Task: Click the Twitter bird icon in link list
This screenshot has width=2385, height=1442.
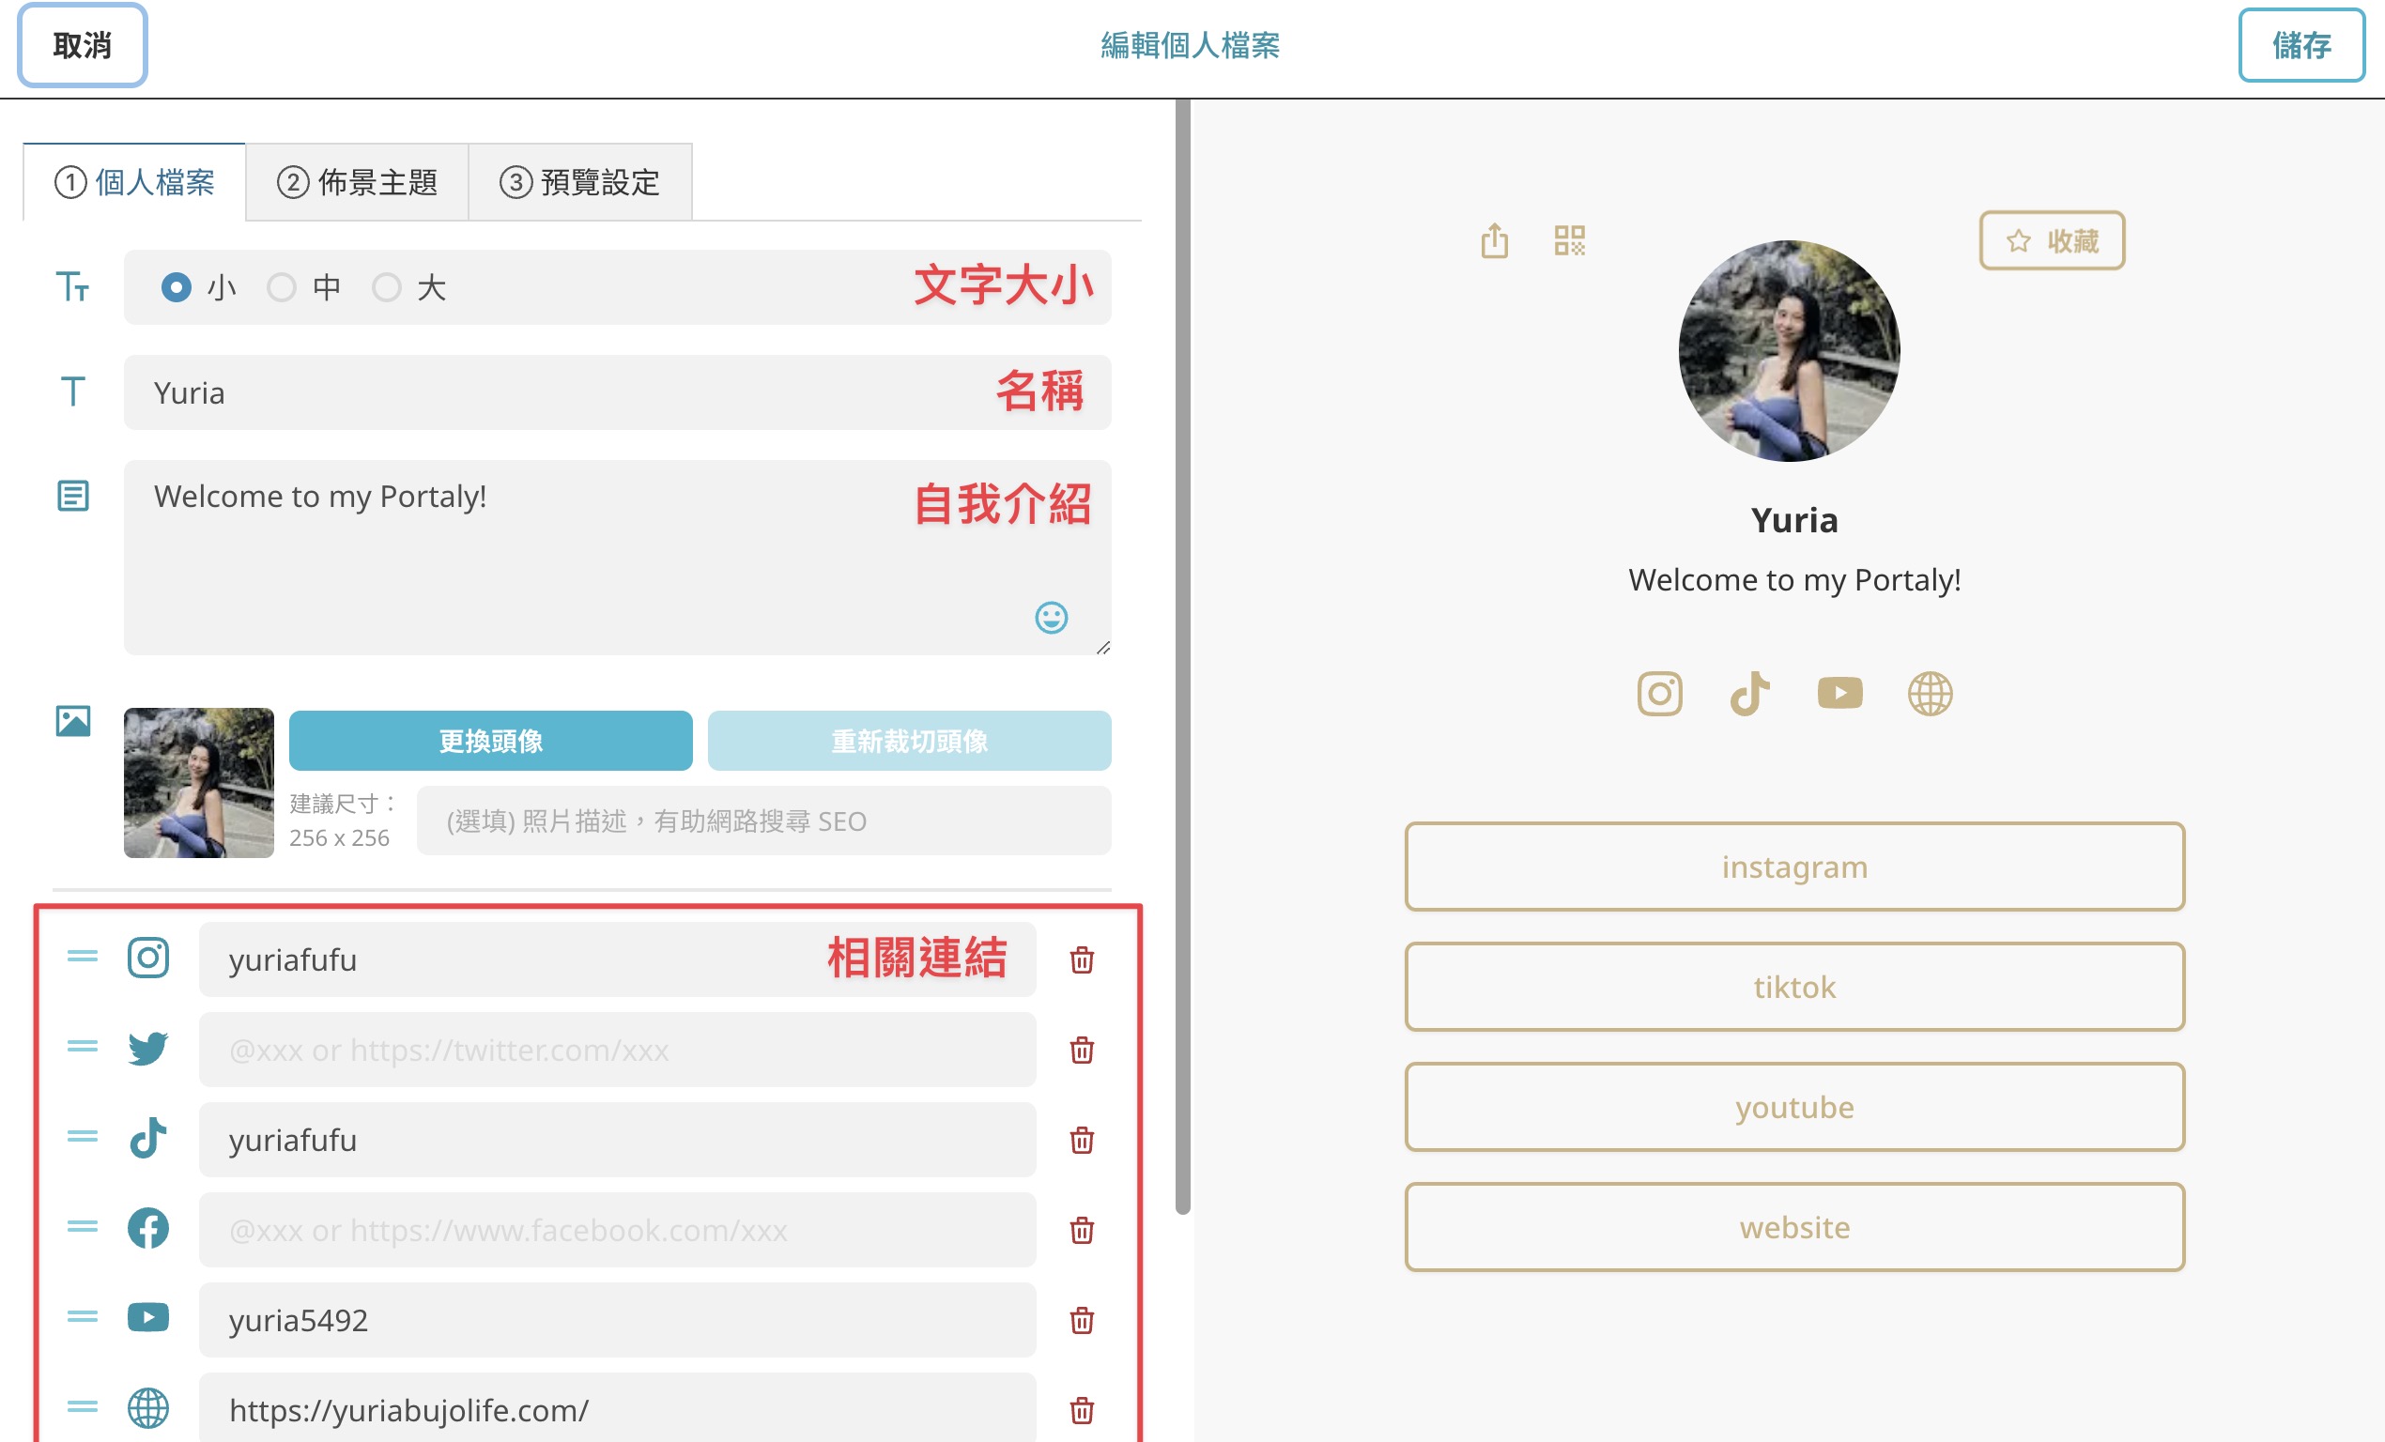Action: tap(148, 1048)
